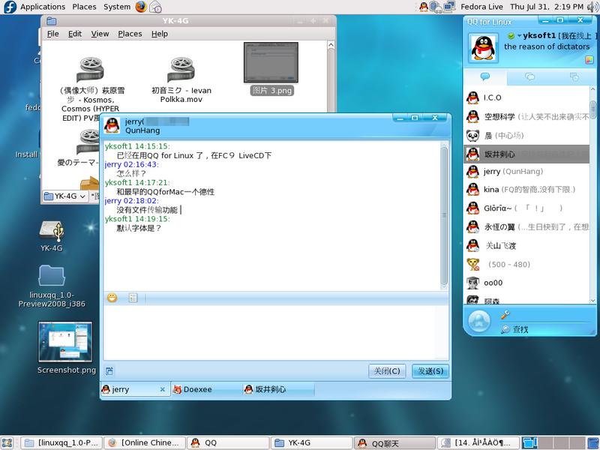This screenshot has width=600, height=450.
Task: Open System menu in top panel
Action: tap(117, 7)
